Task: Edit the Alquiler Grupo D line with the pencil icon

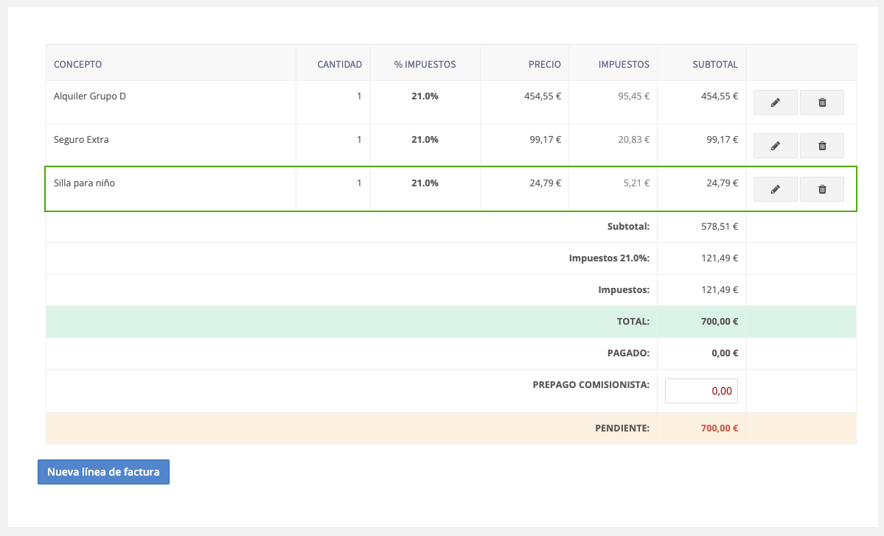Action: (x=775, y=102)
